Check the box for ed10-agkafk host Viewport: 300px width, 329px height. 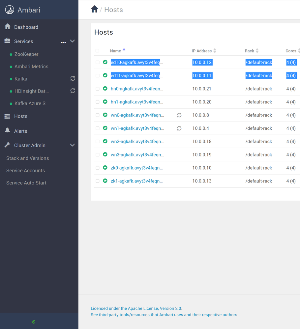98,62
